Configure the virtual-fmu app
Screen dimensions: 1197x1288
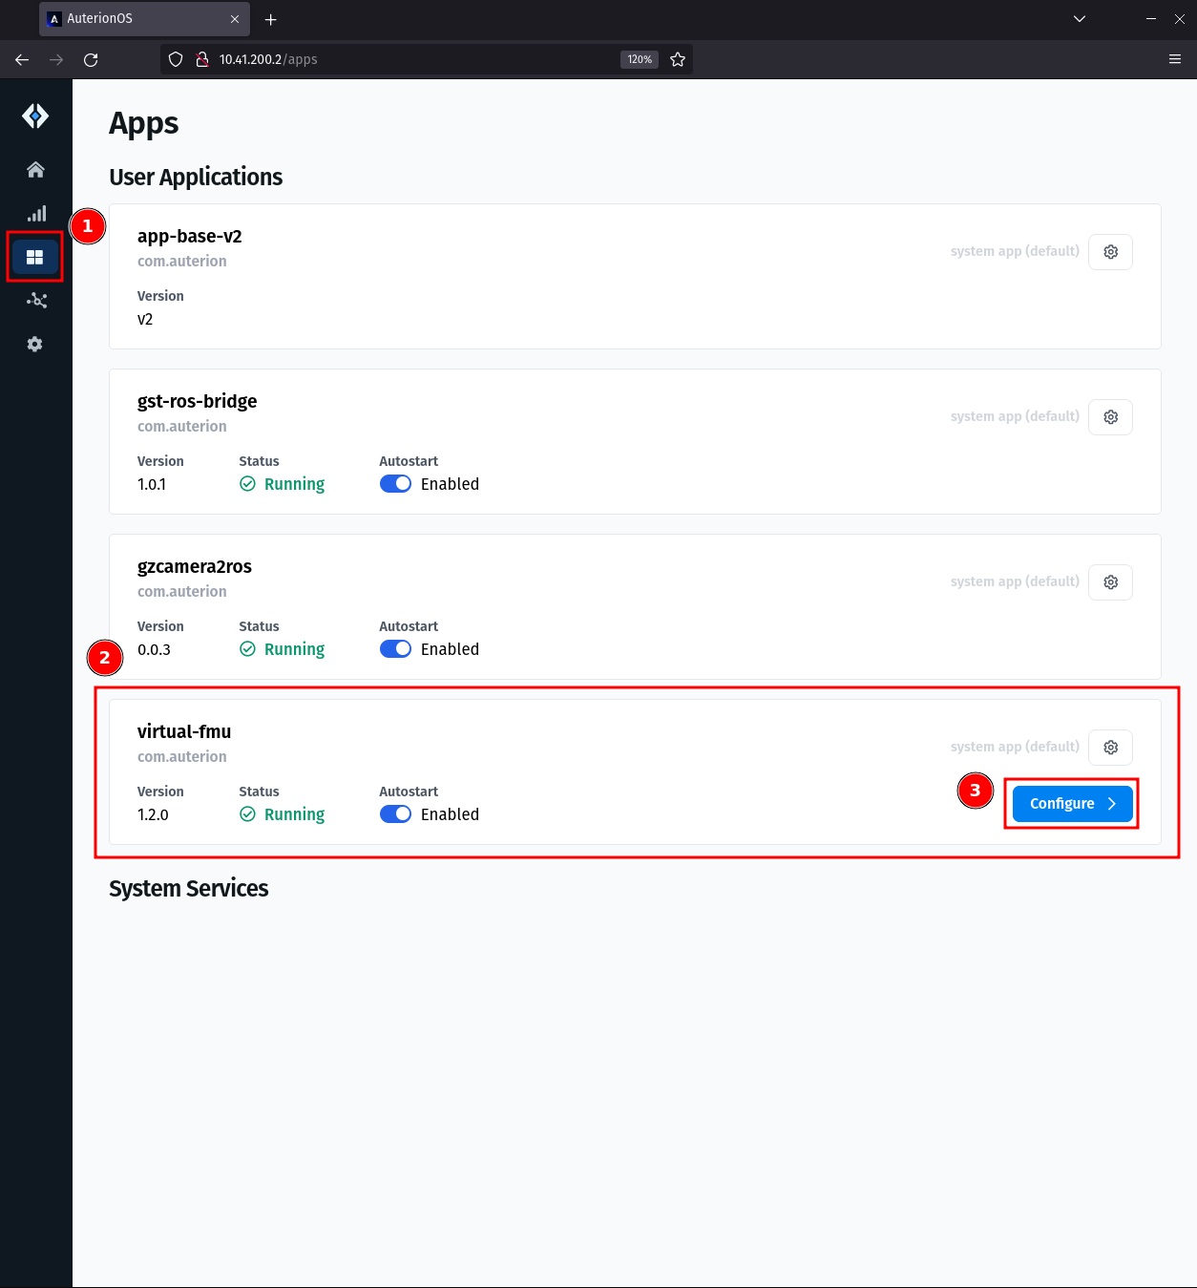coord(1072,804)
